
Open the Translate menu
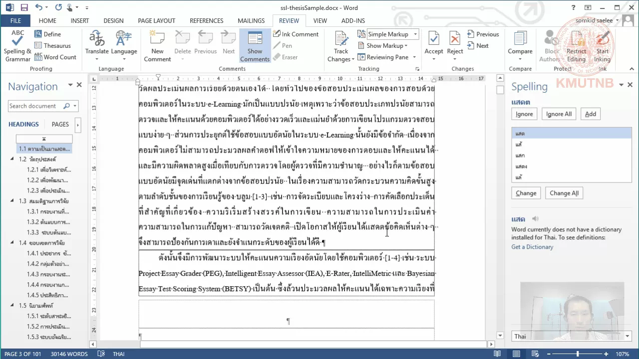[97, 46]
